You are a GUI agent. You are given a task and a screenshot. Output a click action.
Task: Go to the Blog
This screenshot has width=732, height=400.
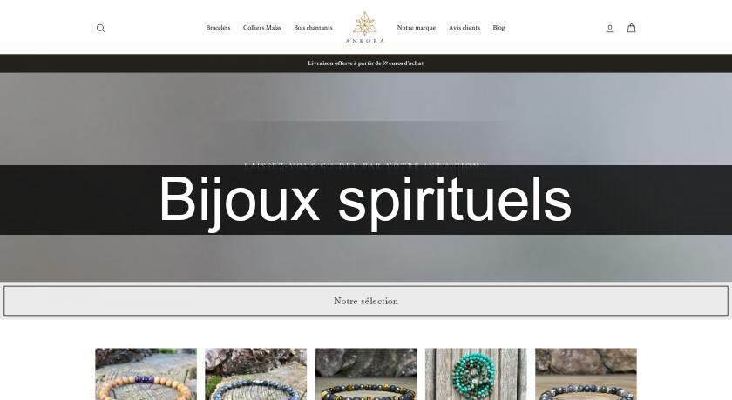(498, 28)
